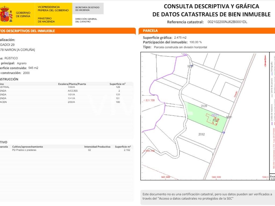Click 'Superficie m²' construction column header
This screenshot has height=206, width=275.
117,84
